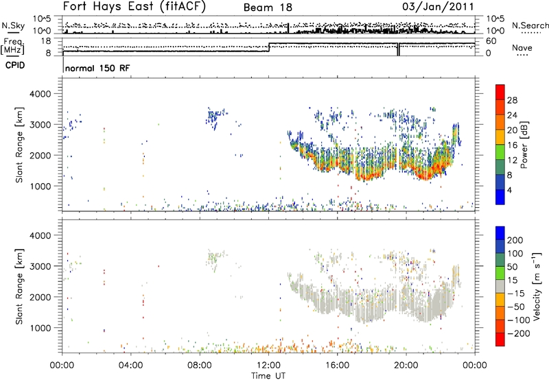Click the 'CPID' label
549x380 pixels.
point(15,65)
